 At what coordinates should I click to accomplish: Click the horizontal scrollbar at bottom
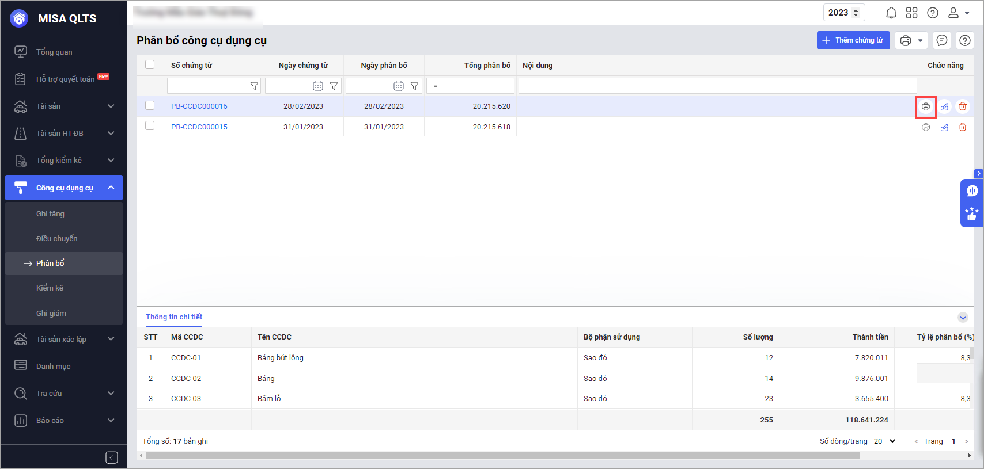pyautogui.click(x=502, y=455)
